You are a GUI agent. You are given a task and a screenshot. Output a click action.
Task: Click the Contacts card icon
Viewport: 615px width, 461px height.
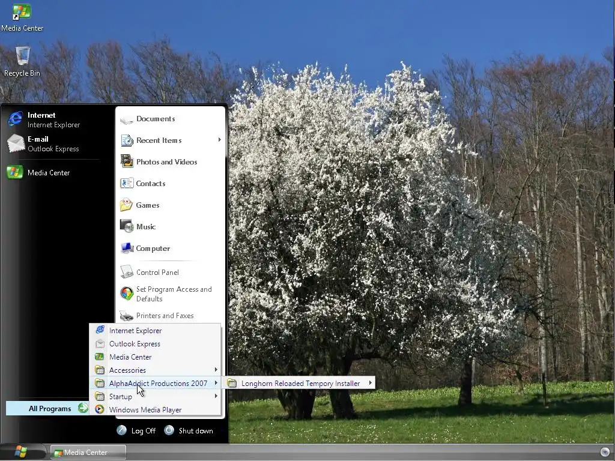pos(127,183)
